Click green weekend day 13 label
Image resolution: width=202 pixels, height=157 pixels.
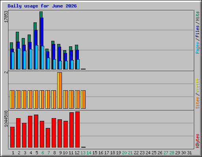pos(83,153)
